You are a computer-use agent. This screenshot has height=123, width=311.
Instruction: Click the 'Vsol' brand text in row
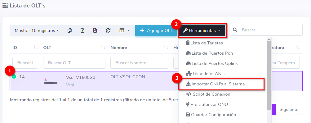[x=70, y=85]
